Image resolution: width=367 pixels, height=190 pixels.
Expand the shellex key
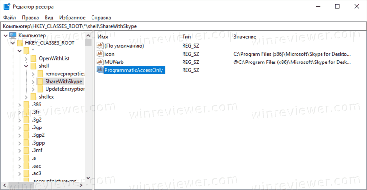click(26, 97)
